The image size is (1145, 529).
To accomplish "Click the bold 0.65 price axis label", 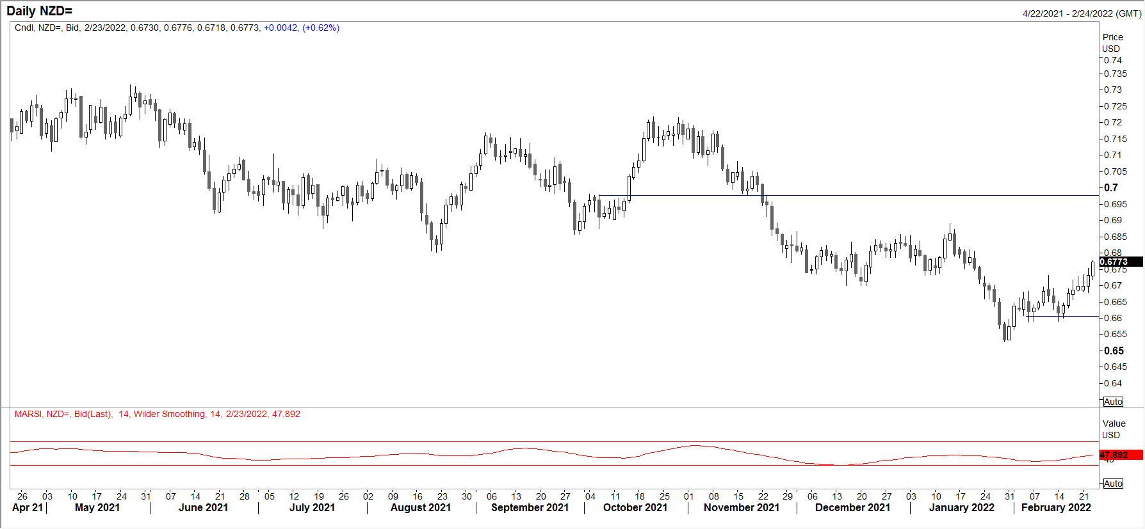I will click(1114, 351).
